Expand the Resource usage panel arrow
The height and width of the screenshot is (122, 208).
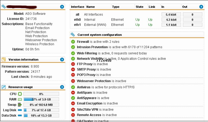[62, 87]
